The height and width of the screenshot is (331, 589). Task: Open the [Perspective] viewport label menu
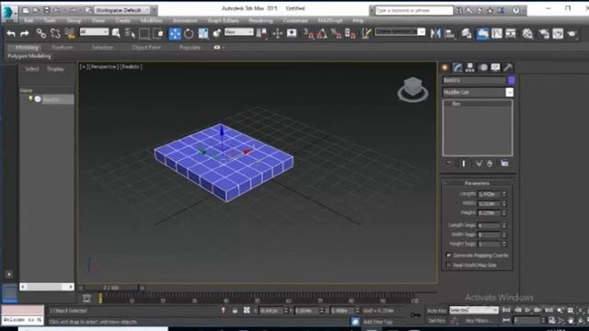click(104, 66)
